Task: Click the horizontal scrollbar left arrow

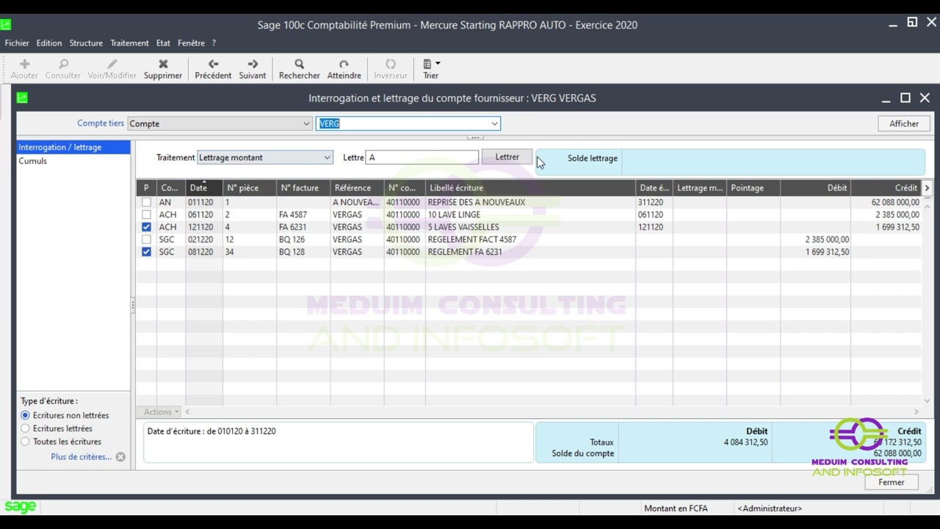Action: click(187, 412)
